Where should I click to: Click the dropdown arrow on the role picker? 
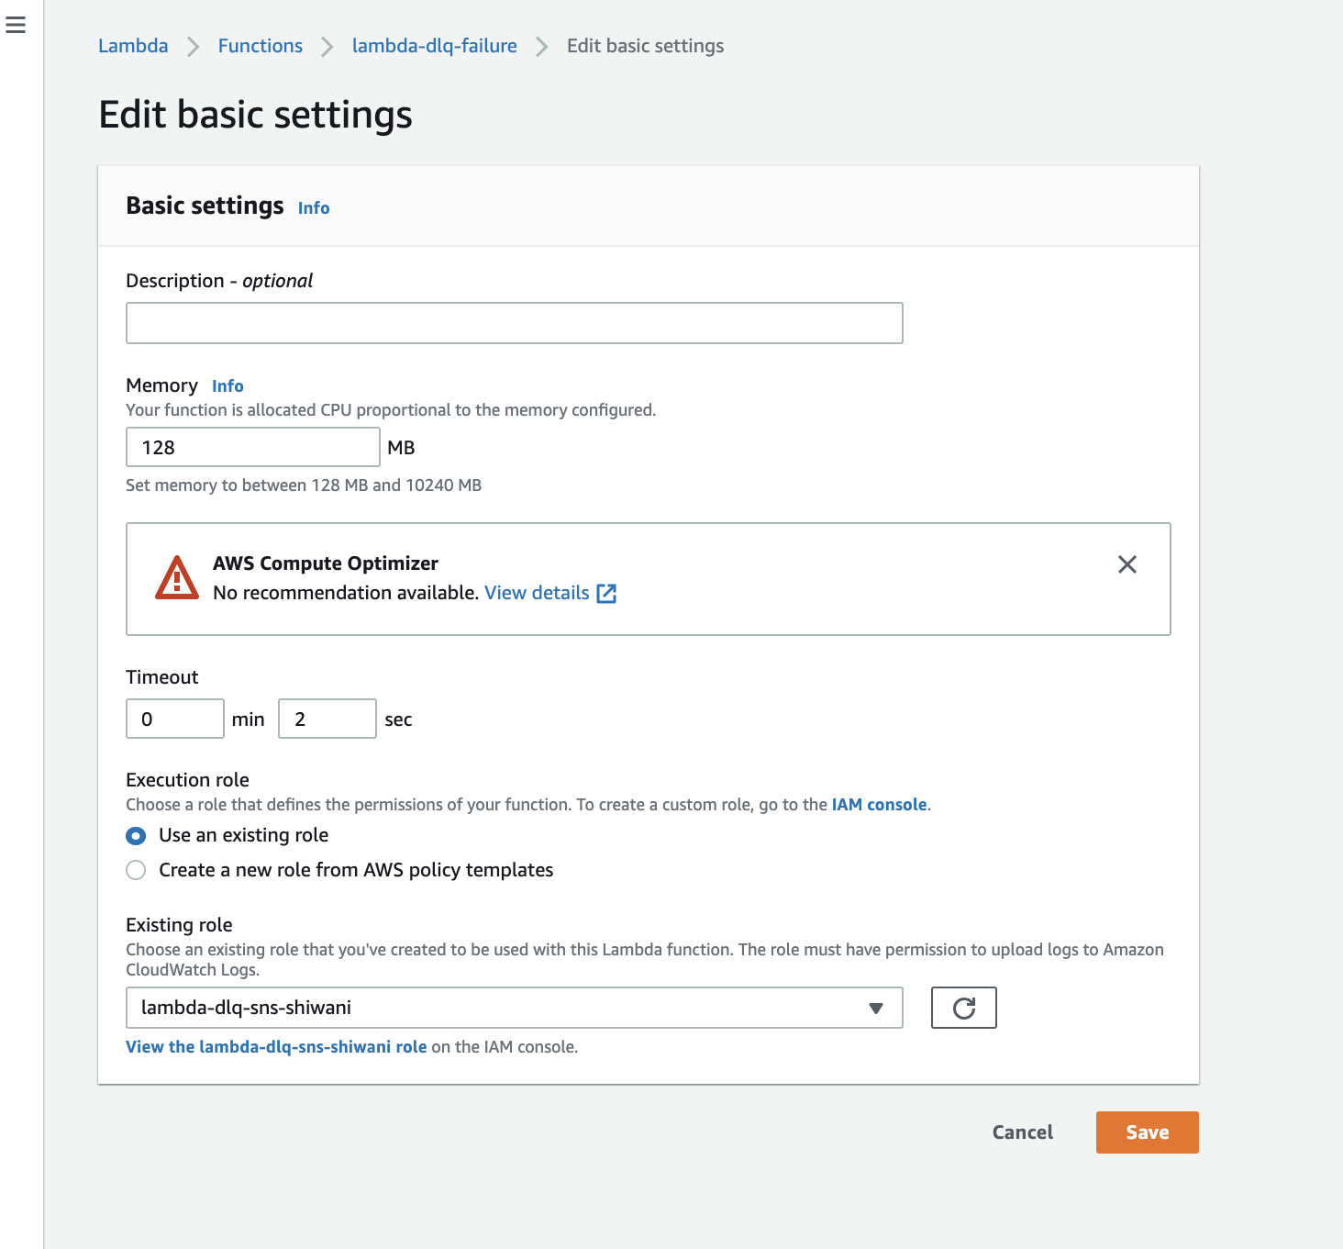(874, 1008)
